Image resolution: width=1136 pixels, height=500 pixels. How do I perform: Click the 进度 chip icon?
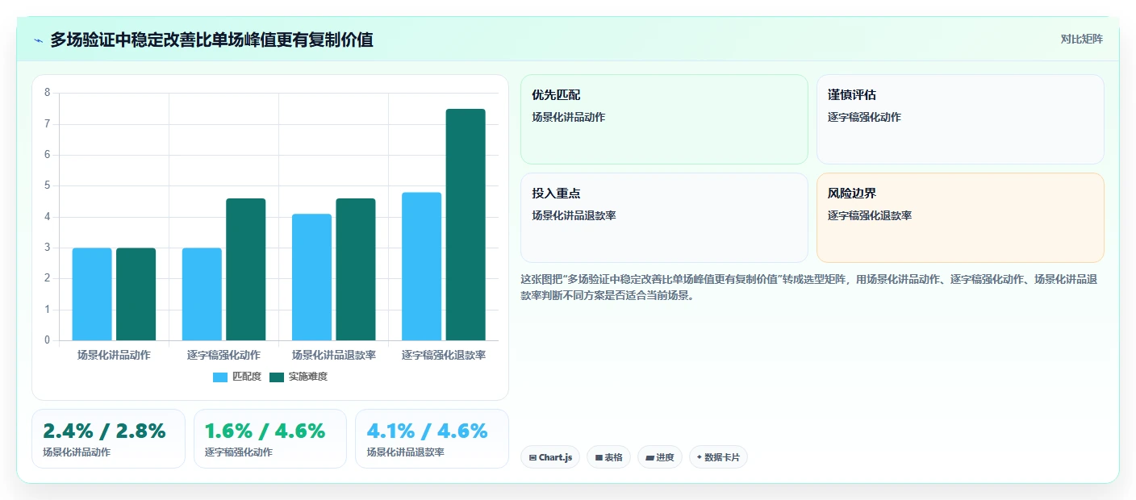649,457
